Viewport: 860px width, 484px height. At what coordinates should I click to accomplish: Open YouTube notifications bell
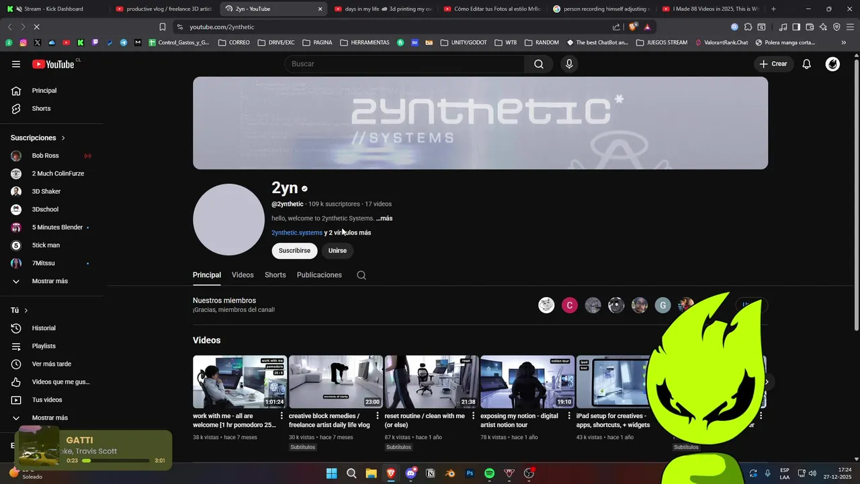point(806,64)
